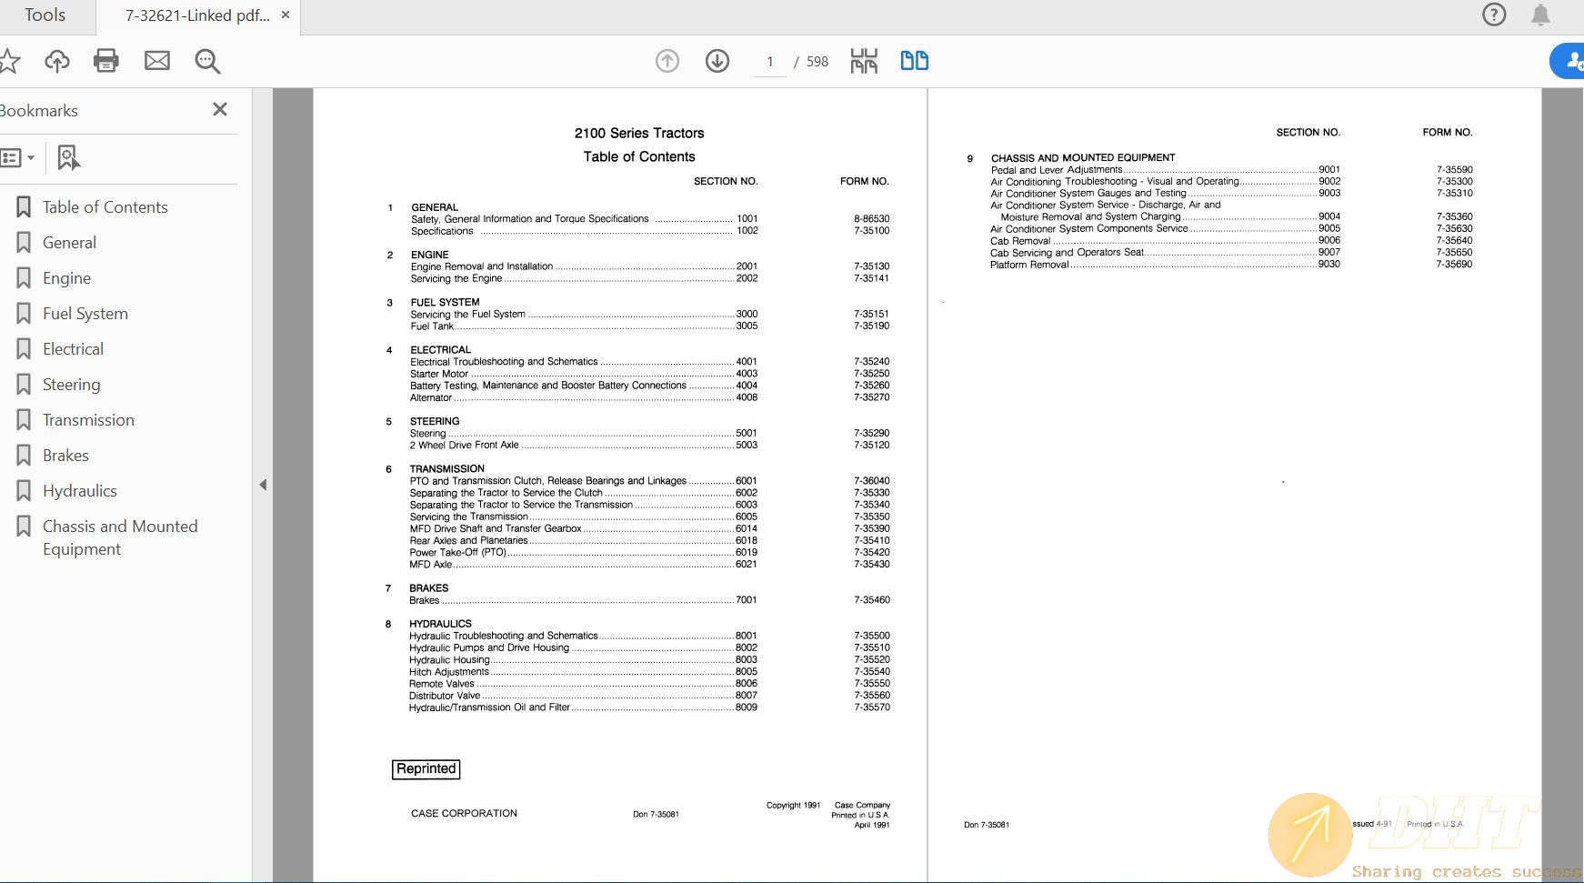Viewport: 1584px width, 883px height.
Task: Select the 7-32621-Linked pdf tab
Action: tap(196, 15)
